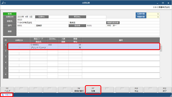
Task: Click product name プリントTシャツ cell
Action: point(39,47)
